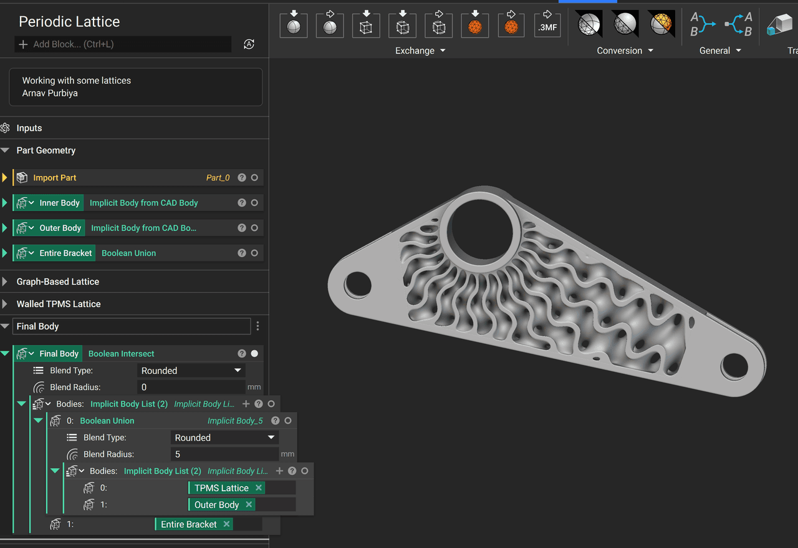The image size is (798, 548).
Task: Open help icon for Entire Bracket block
Action: [242, 253]
